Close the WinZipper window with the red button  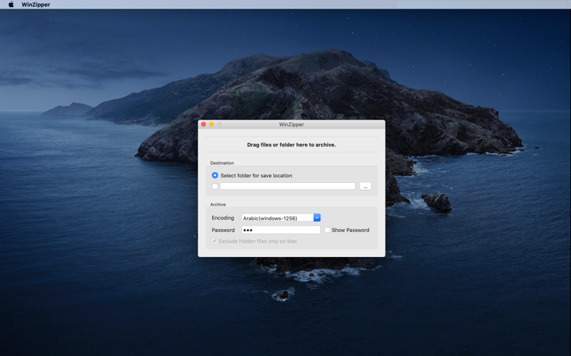(x=203, y=124)
